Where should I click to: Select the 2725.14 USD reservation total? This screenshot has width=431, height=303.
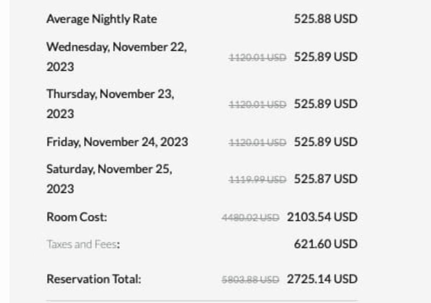(x=322, y=279)
